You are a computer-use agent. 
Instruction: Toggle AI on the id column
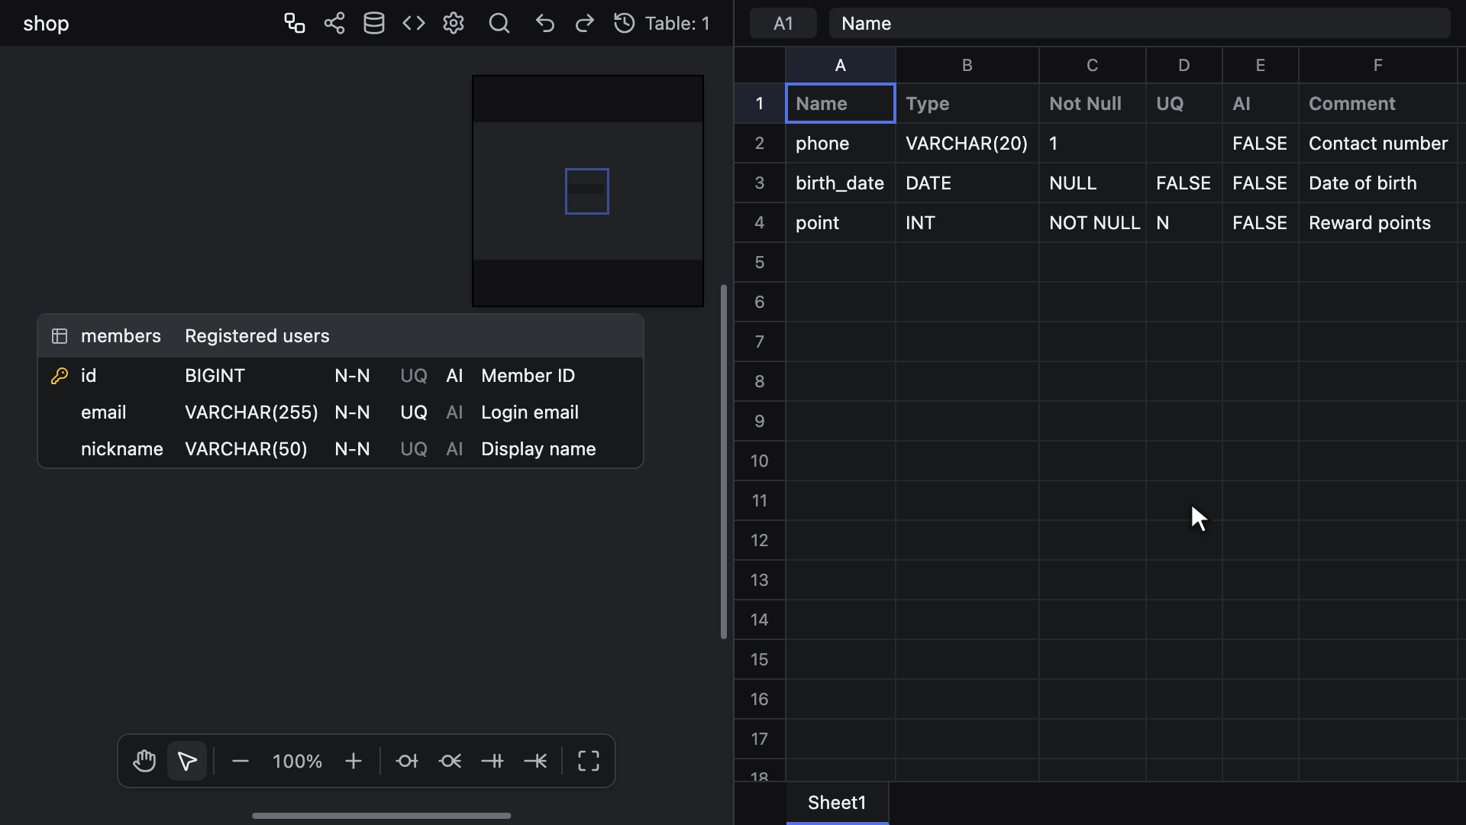click(x=454, y=376)
